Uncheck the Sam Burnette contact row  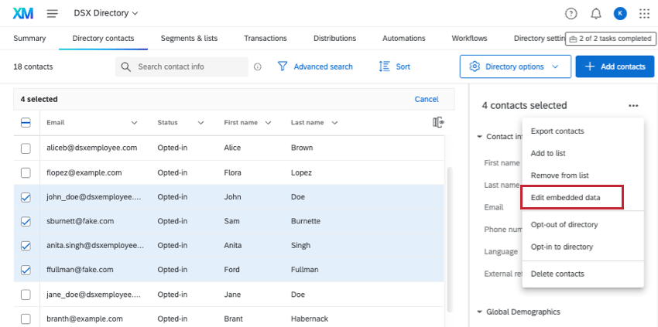pos(26,221)
